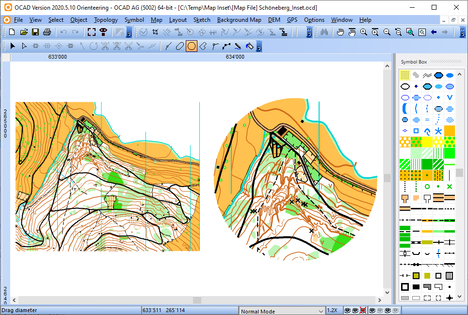Click the OCAD logo icon left of File

7,20
